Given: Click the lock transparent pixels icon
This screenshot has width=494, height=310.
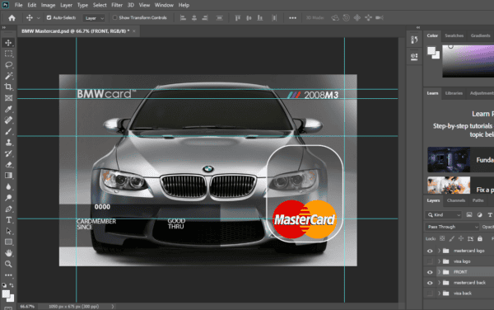Looking at the screenshot, I should coord(442,238).
